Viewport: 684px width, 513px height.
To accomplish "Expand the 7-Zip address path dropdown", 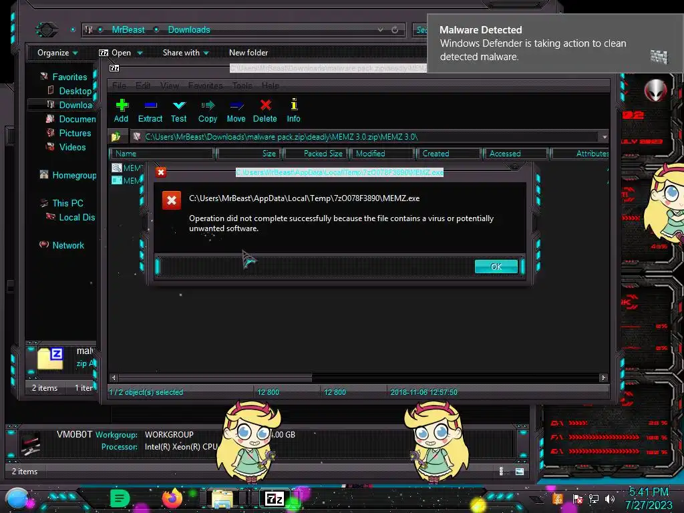I will pos(605,137).
